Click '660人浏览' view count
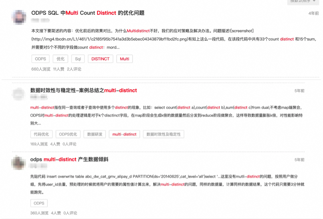 pos(41,69)
